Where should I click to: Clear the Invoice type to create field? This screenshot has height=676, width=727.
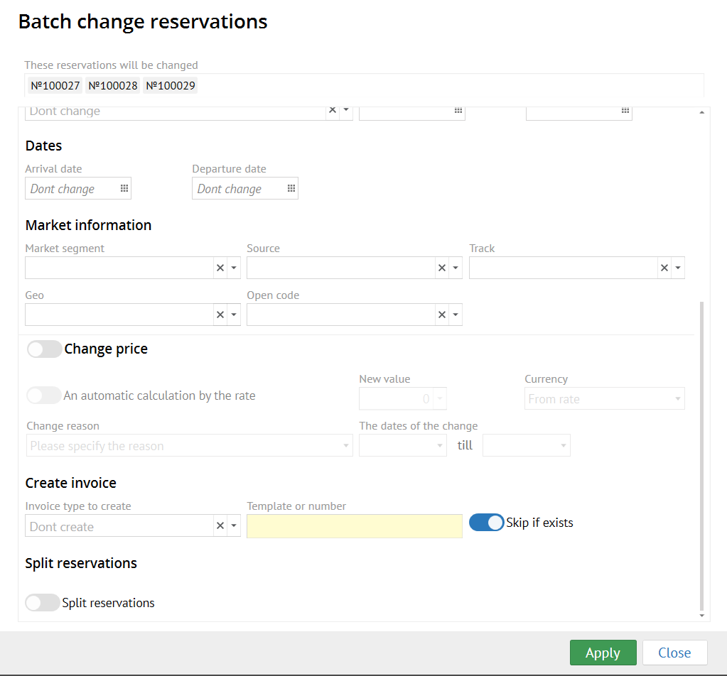tap(220, 526)
